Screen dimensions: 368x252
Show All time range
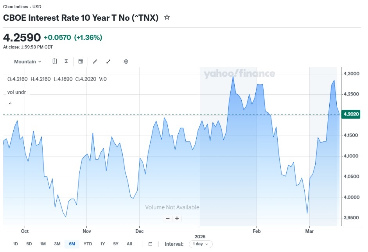[x=129, y=244]
